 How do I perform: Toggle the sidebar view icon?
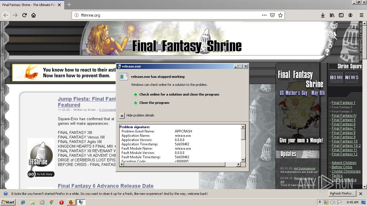tap(341, 15)
